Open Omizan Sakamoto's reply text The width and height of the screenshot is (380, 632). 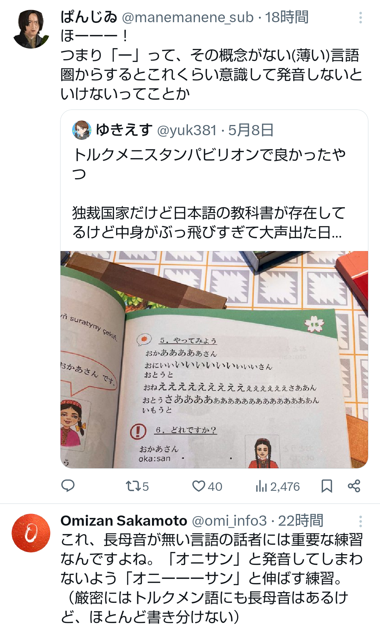coord(211,578)
